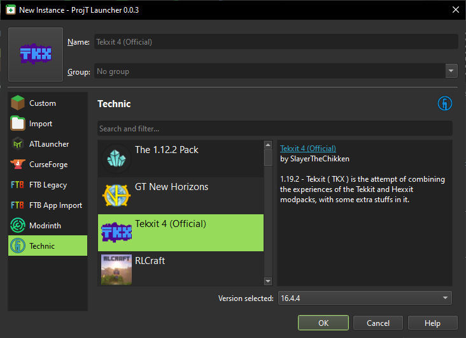Click The 1.12.2 Pack crystal thumbnail
Screen dimensions: 466x338
116,159
